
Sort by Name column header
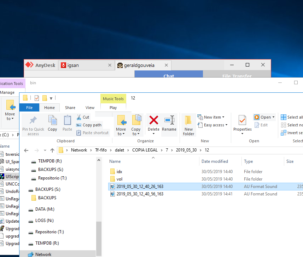(x=115, y=161)
